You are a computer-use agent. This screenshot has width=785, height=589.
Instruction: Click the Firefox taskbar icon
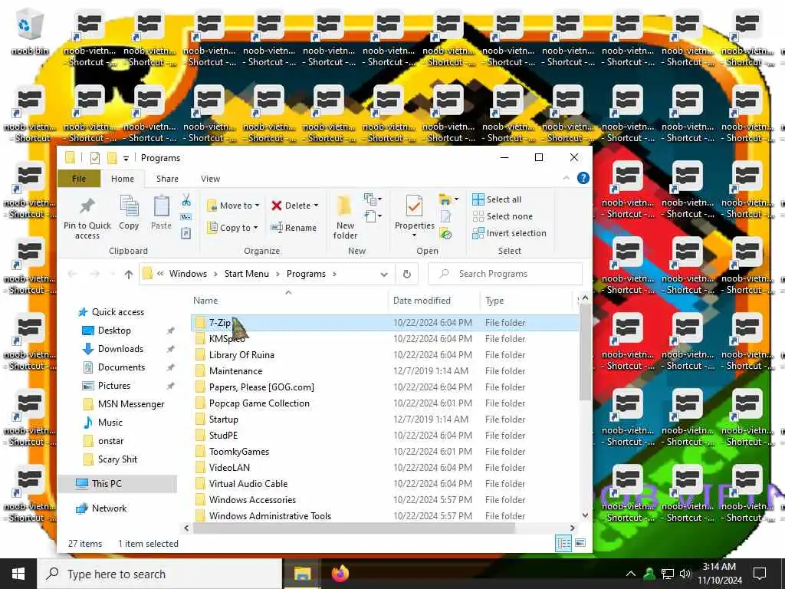(340, 574)
